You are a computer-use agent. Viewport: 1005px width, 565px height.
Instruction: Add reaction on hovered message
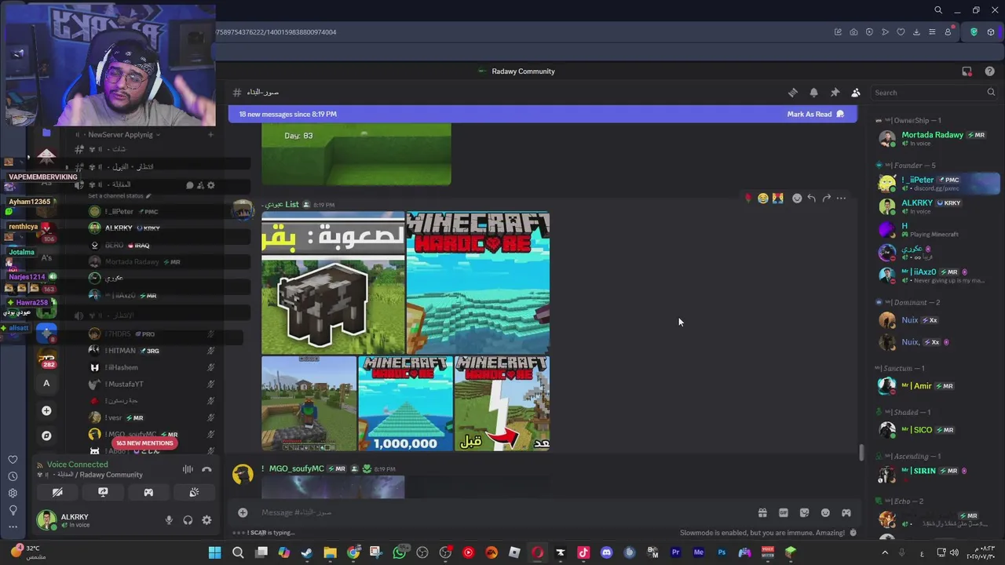797,199
